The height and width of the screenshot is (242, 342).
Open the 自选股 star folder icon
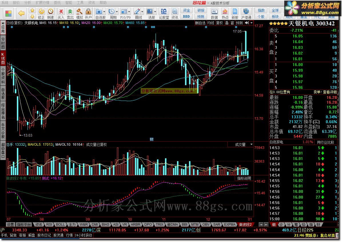point(99,11)
